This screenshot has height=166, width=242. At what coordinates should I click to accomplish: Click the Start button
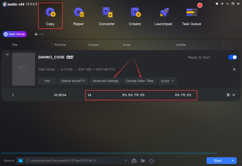(x=218, y=160)
